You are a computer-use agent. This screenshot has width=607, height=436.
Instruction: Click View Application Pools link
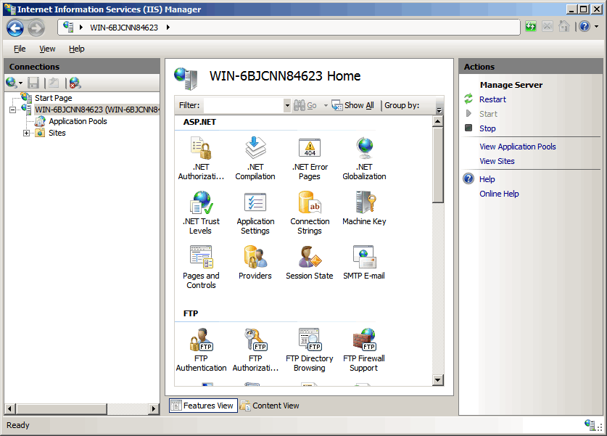tap(517, 147)
